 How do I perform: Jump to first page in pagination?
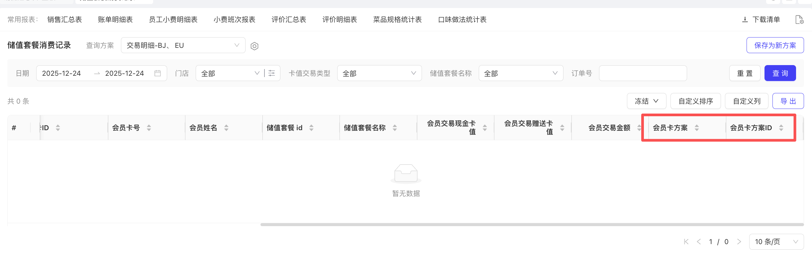pos(686,242)
